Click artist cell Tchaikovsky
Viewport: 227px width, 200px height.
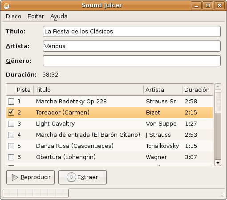point(162,146)
